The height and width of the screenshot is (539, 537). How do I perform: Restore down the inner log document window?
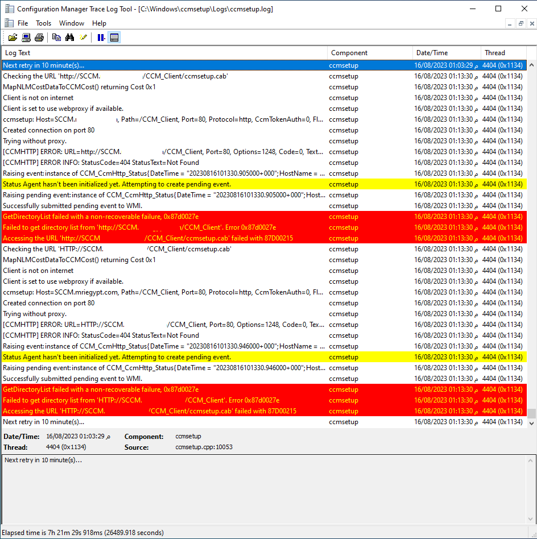click(521, 24)
